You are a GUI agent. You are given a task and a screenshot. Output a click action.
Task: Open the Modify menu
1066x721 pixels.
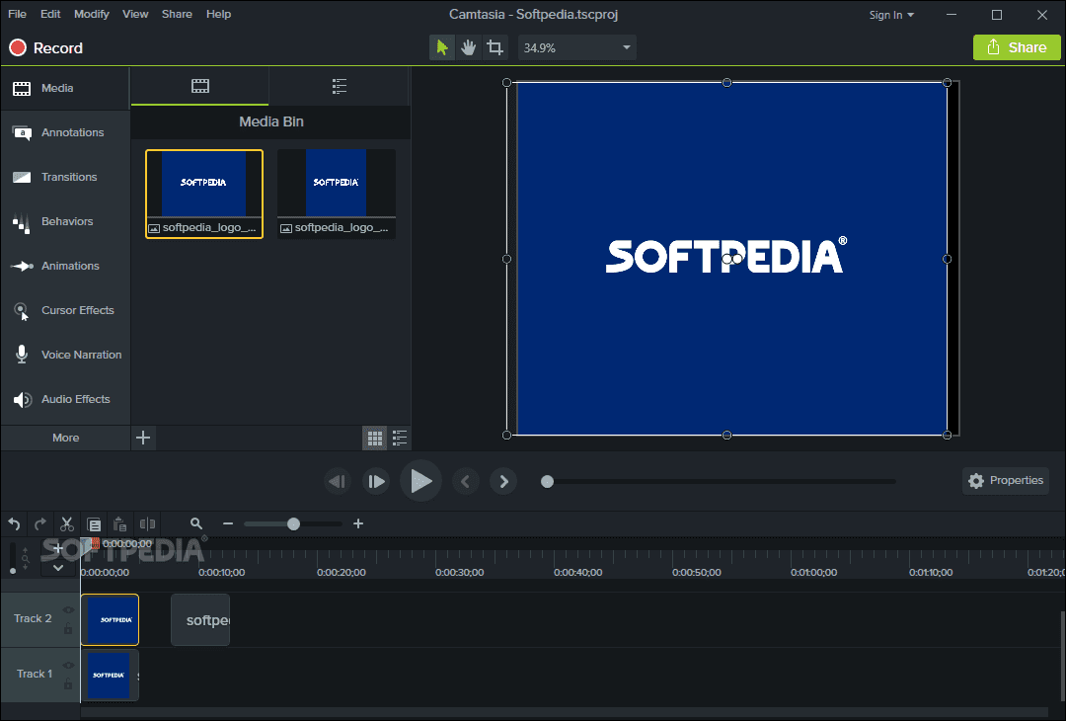click(x=92, y=15)
